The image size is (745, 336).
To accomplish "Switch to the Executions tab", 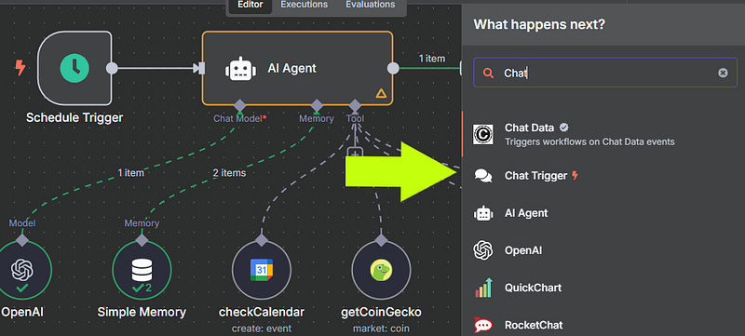I will 305,5.
